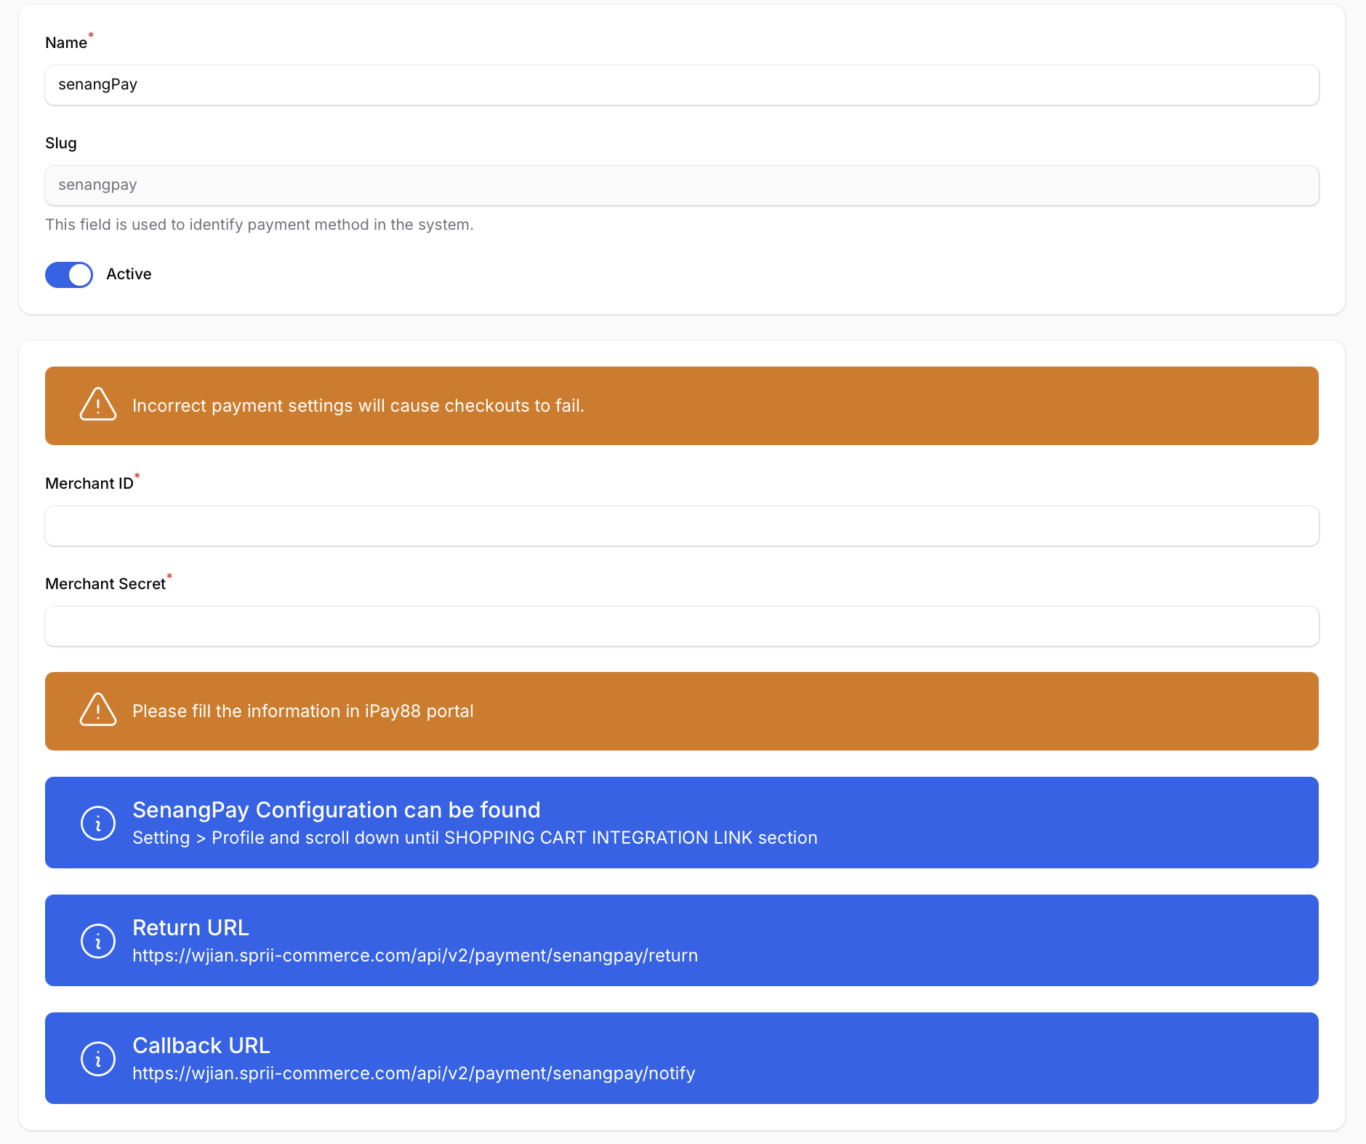Click the Merchant Secret input field

[x=682, y=626]
